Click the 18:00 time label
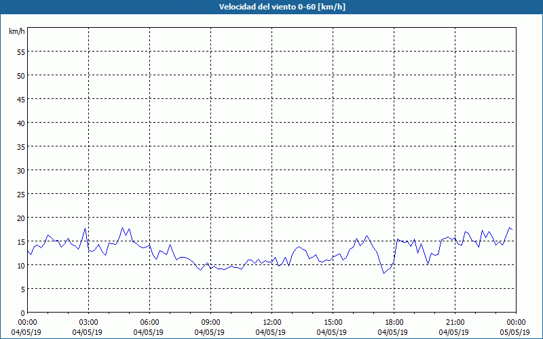 pos(394,323)
